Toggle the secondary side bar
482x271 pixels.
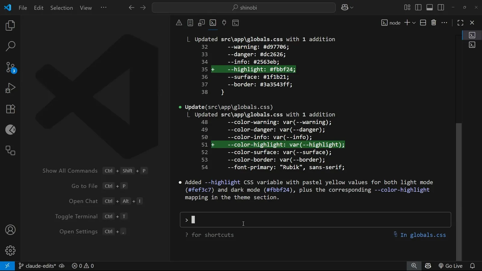pyautogui.click(x=441, y=8)
